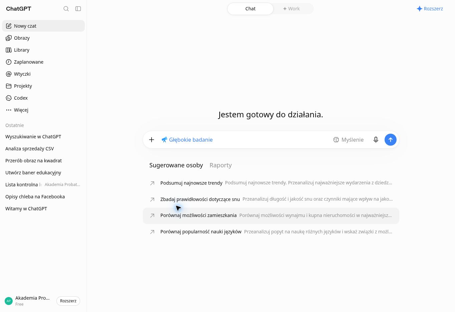Choose suggestion Porównaj popularność nauki języków

(271, 232)
